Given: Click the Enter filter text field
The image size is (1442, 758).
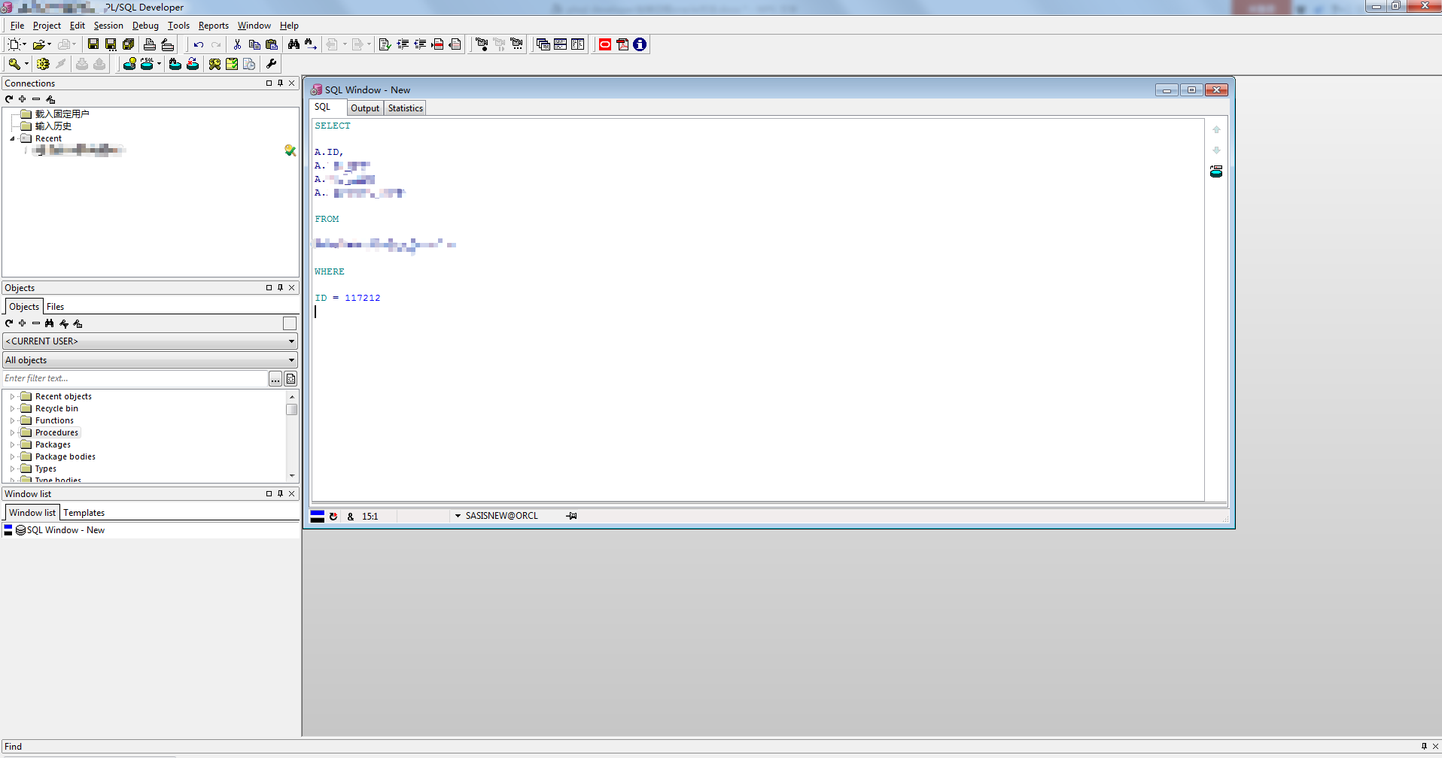Looking at the screenshot, I should click(x=135, y=378).
